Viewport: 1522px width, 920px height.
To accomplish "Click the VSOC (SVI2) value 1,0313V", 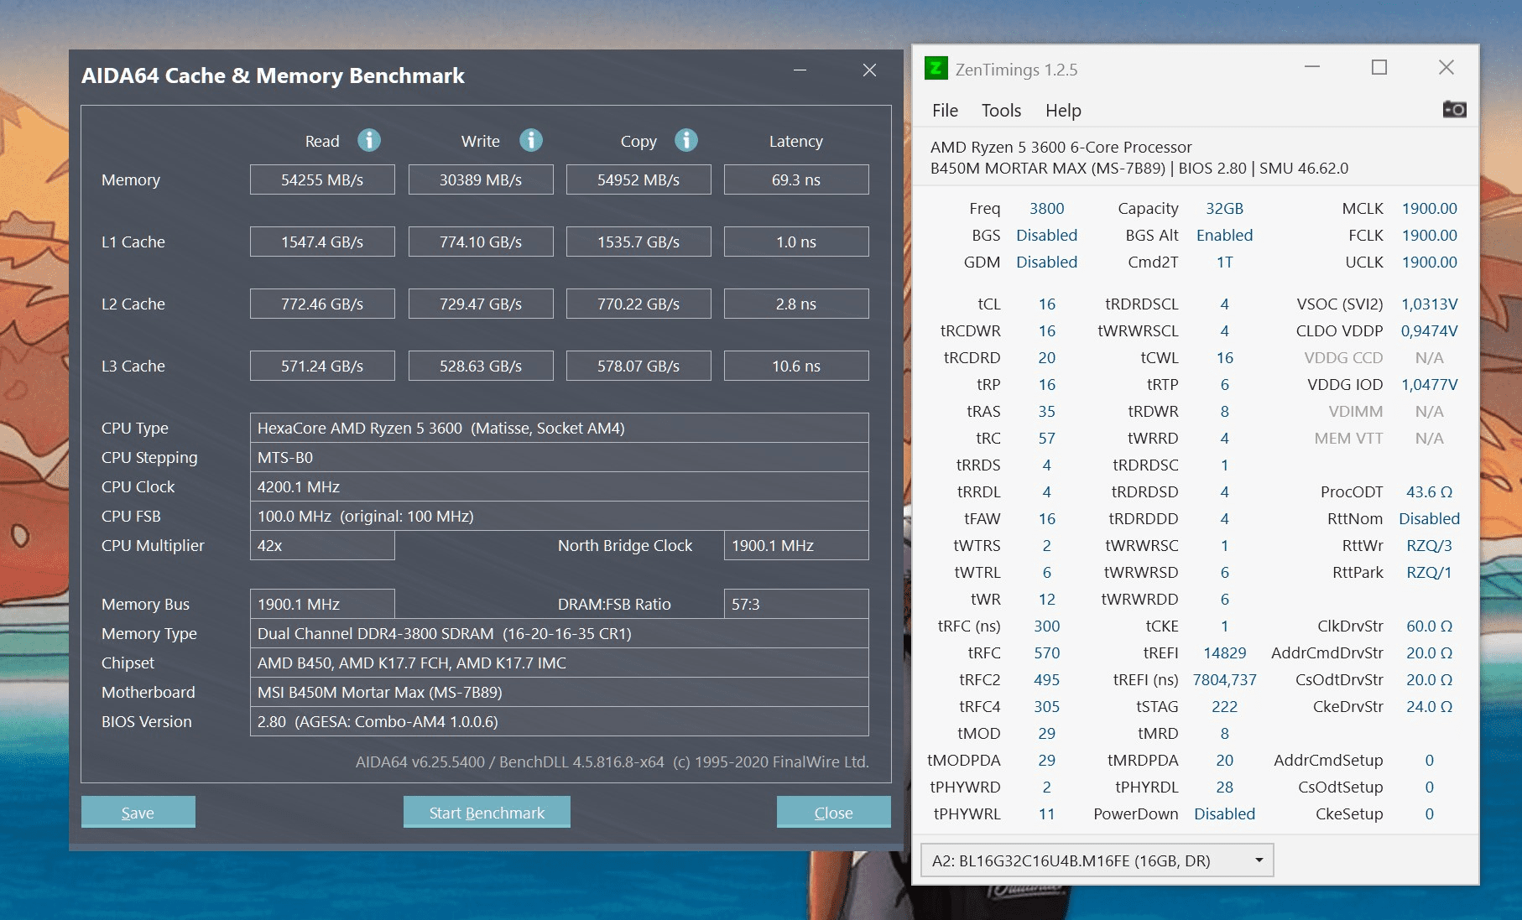I will point(1429,304).
